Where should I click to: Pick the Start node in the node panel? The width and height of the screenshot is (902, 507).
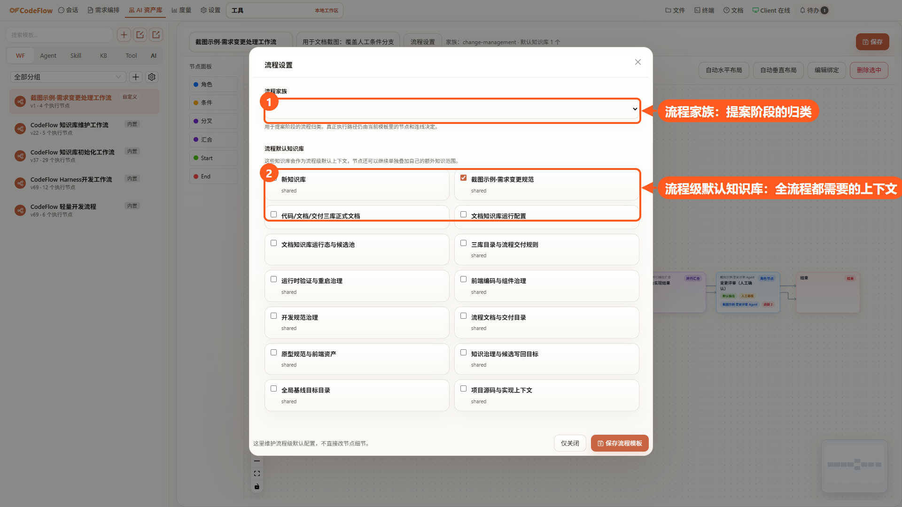[x=214, y=158]
